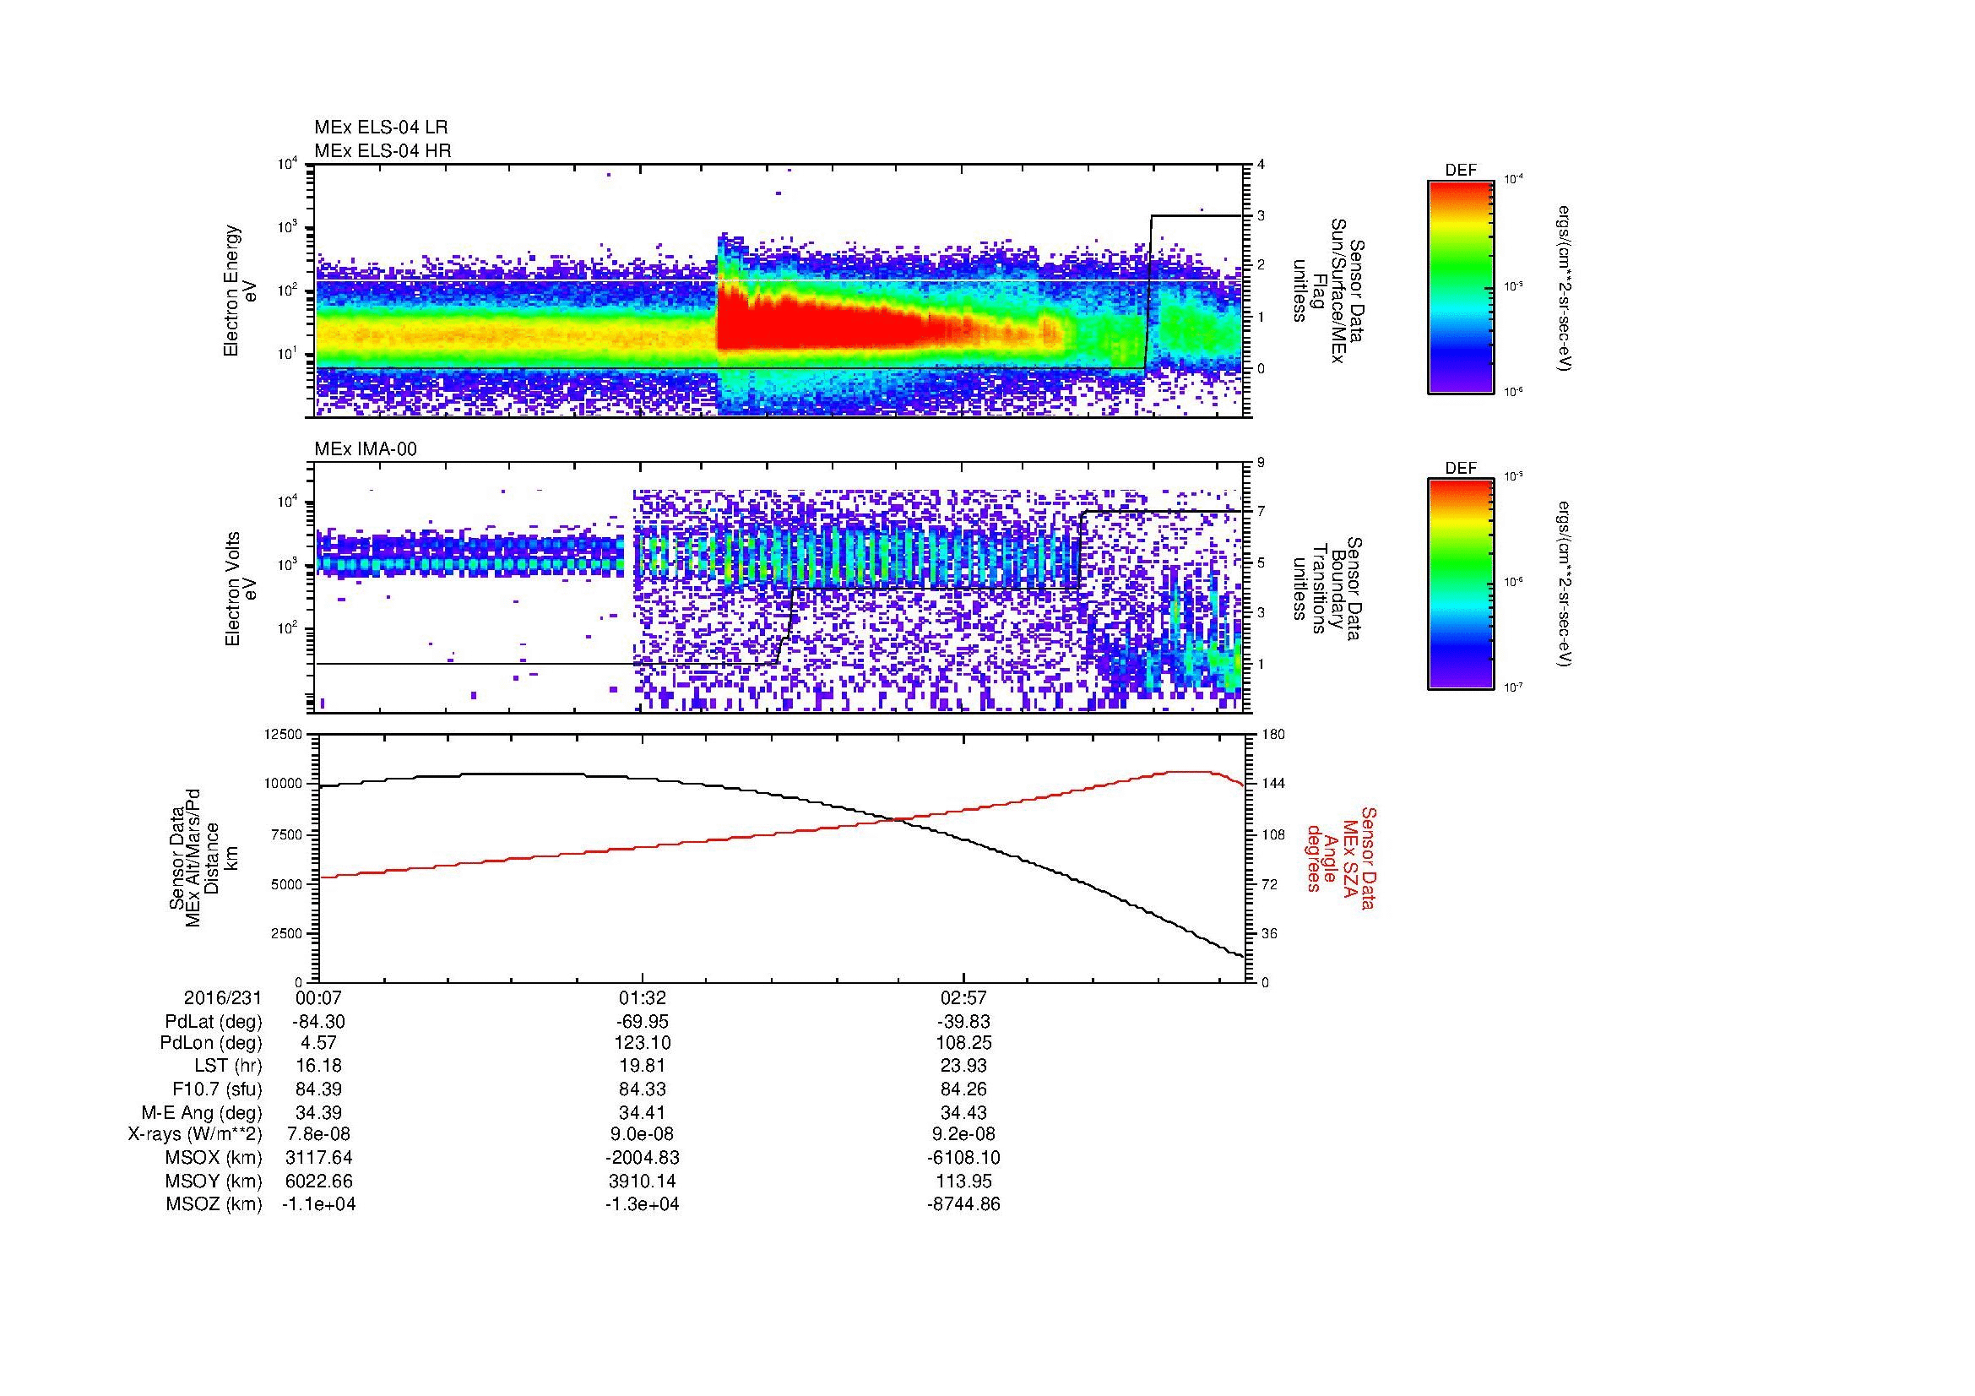Click the F10.7 value 84.26
This screenshot has width=1975, height=1396.
963,1089
